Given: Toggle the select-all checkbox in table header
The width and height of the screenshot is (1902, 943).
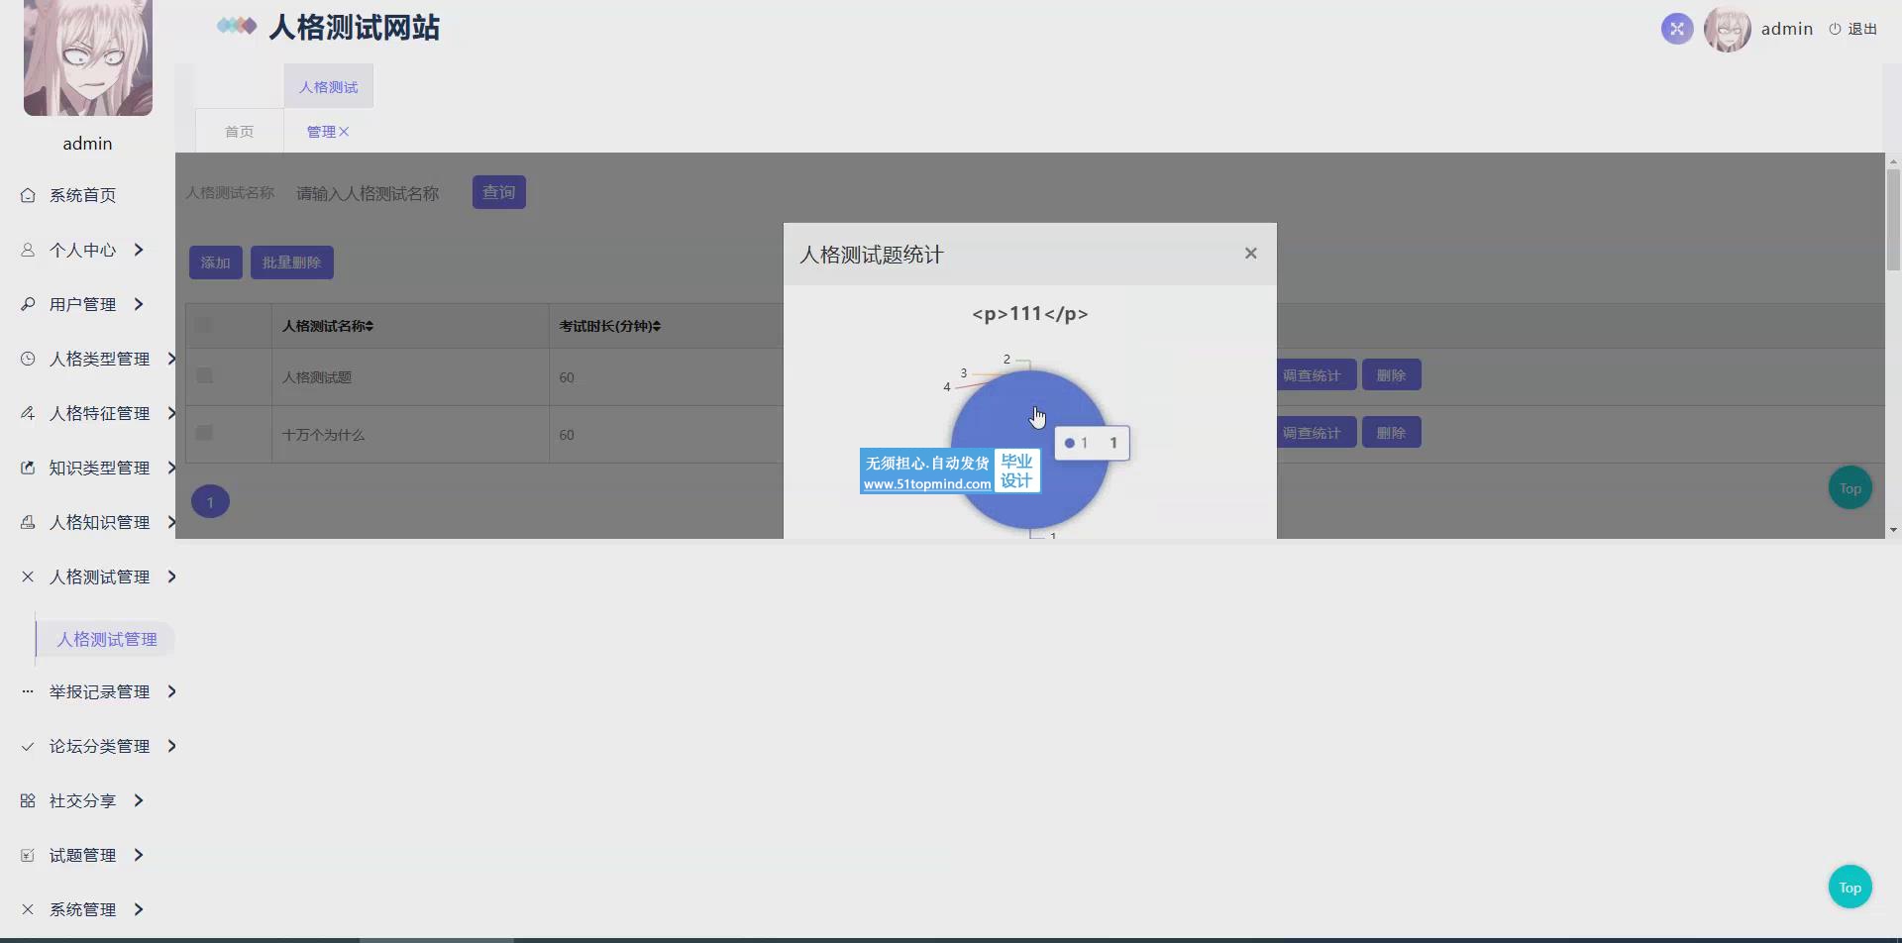Looking at the screenshot, I should coord(204,325).
